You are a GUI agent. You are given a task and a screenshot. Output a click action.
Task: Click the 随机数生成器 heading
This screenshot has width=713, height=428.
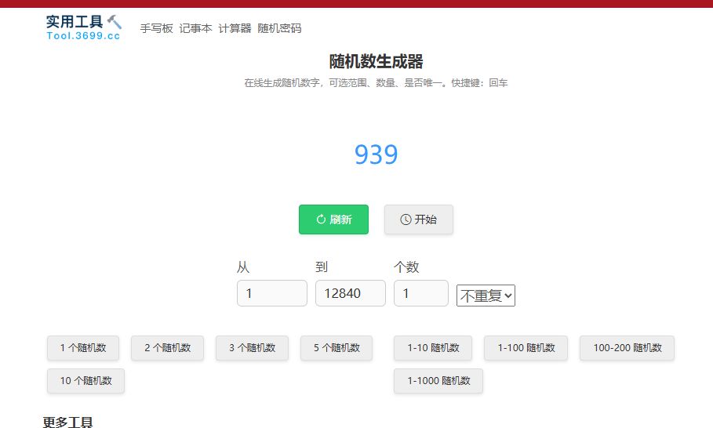click(x=376, y=61)
